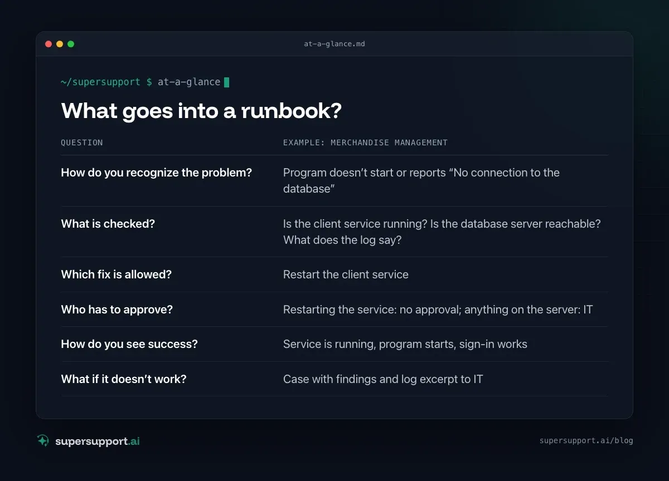Click the green terminal cursor block

tap(226, 82)
